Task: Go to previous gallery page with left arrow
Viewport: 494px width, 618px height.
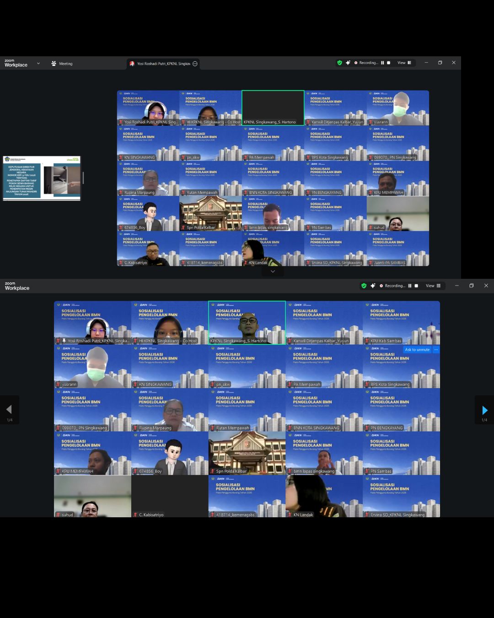Action: pos(9,410)
